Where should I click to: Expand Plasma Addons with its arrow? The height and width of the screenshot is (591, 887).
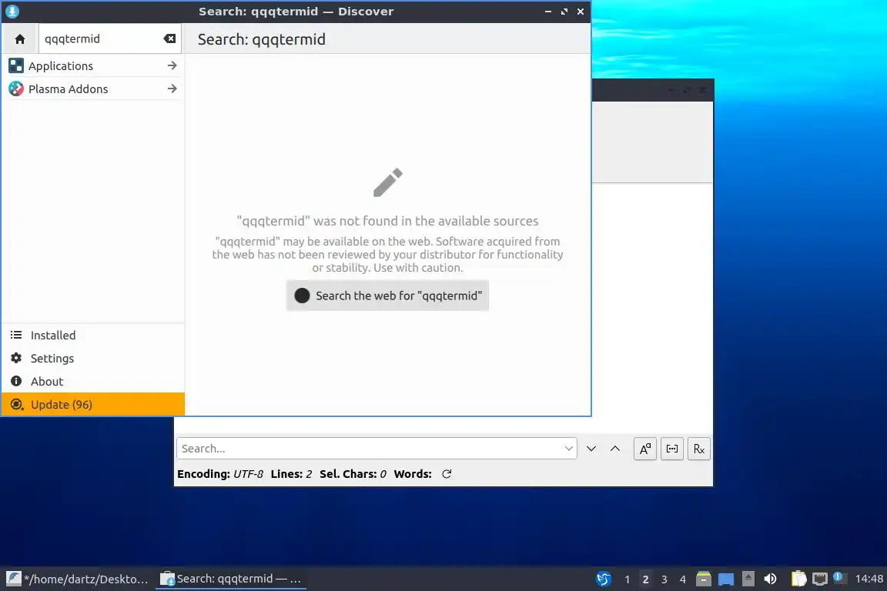pos(172,88)
